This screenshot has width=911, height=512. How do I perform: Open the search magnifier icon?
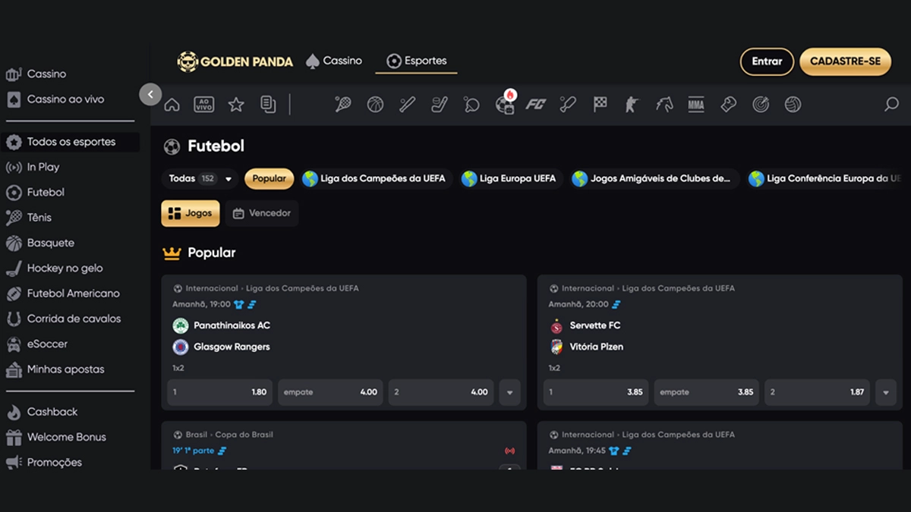(891, 105)
